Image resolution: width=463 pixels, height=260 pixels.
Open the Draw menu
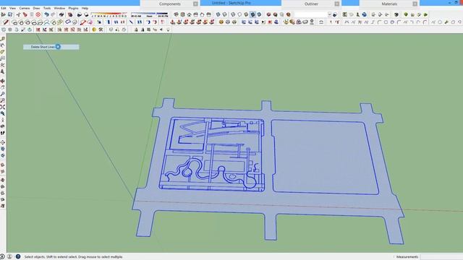pos(36,8)
